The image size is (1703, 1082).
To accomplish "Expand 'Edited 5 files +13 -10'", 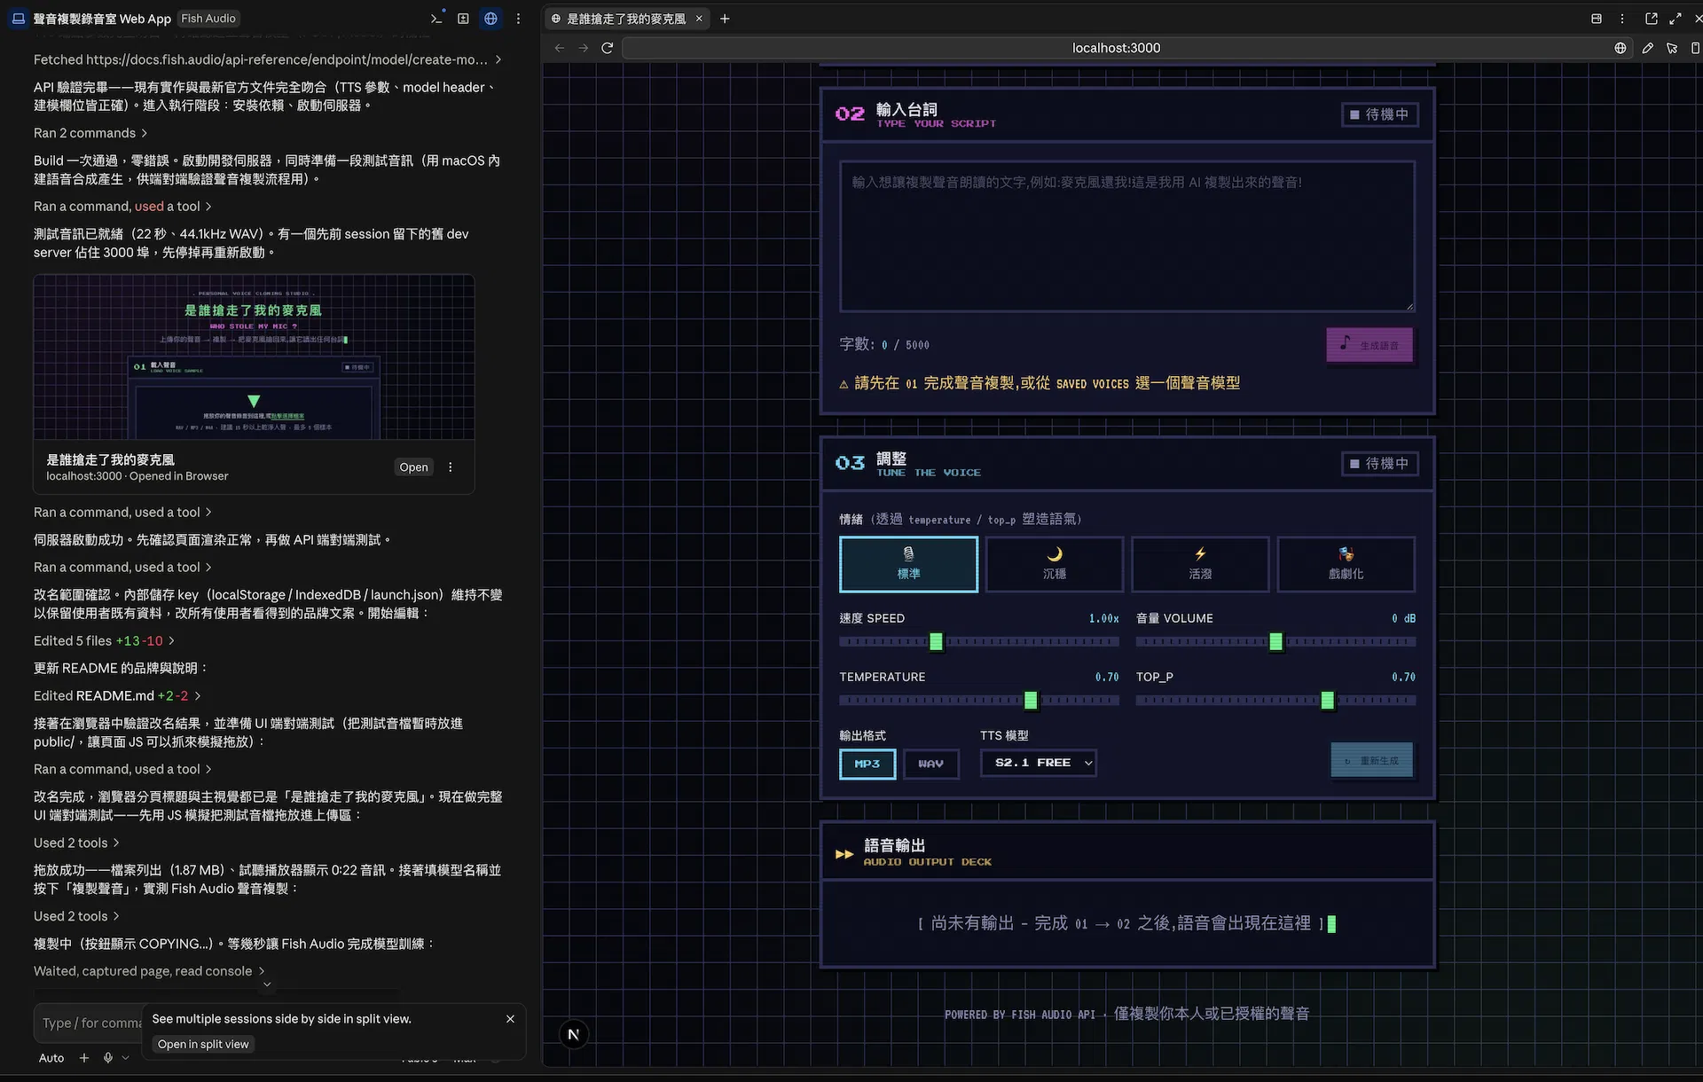I will pyautogui.click(x=104, y=640).
